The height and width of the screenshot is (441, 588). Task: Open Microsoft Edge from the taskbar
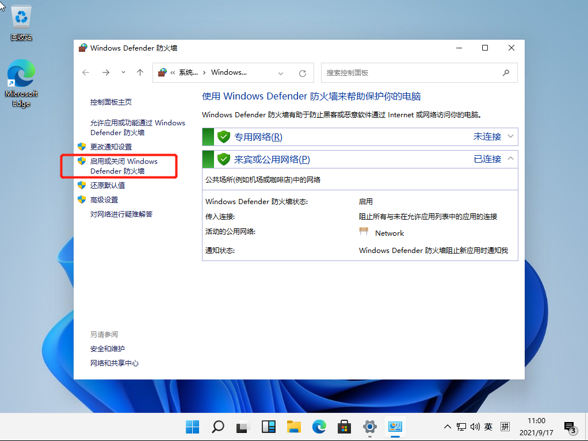click(319, 427)
